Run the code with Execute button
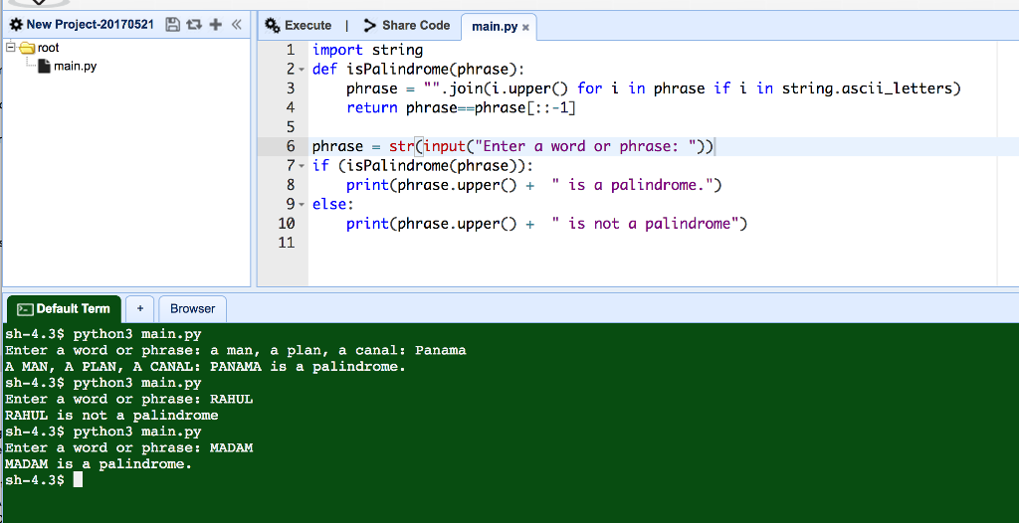This screenshot has width=1019, height=523. click(x=299, y=26)
